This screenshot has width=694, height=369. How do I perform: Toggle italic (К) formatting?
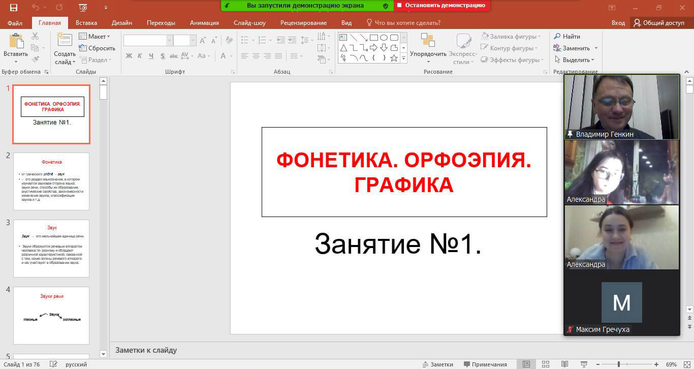tap(140, 56)
